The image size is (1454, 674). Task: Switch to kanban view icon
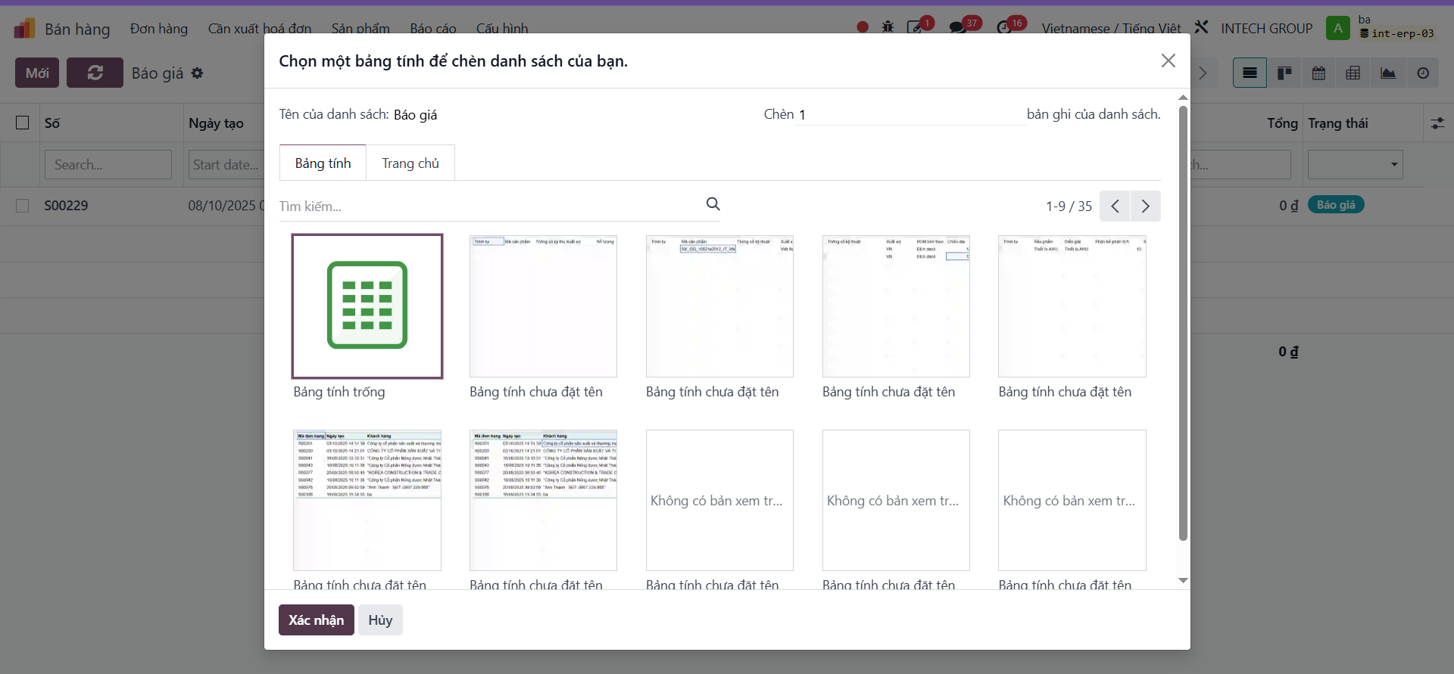click(1284, 73)
